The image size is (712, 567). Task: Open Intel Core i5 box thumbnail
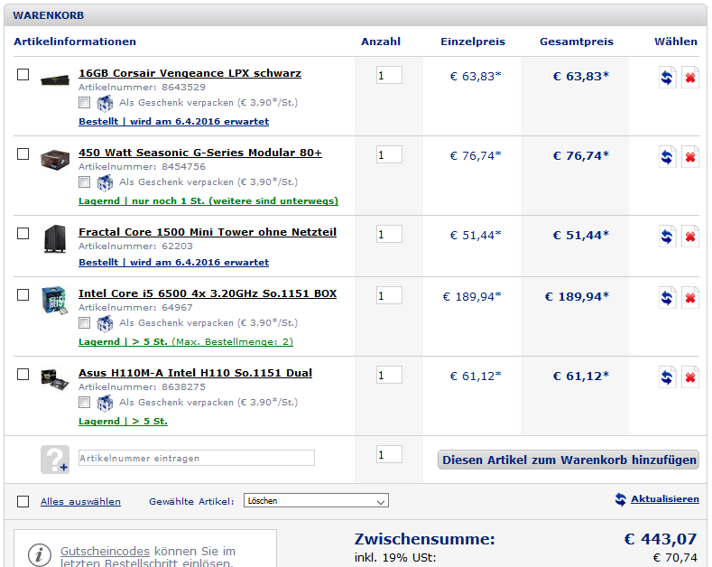tap(54, 300)
